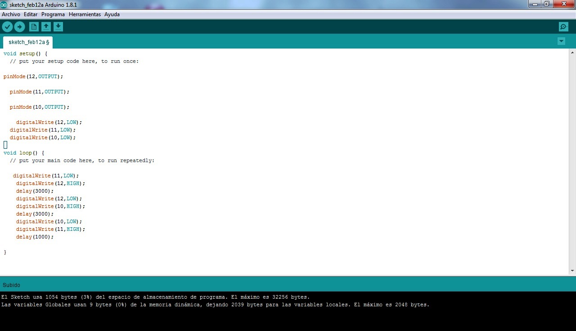Click the Verify sketch checkmark icon
This screenshot has height=331, width=576.
tap(7, 27)
